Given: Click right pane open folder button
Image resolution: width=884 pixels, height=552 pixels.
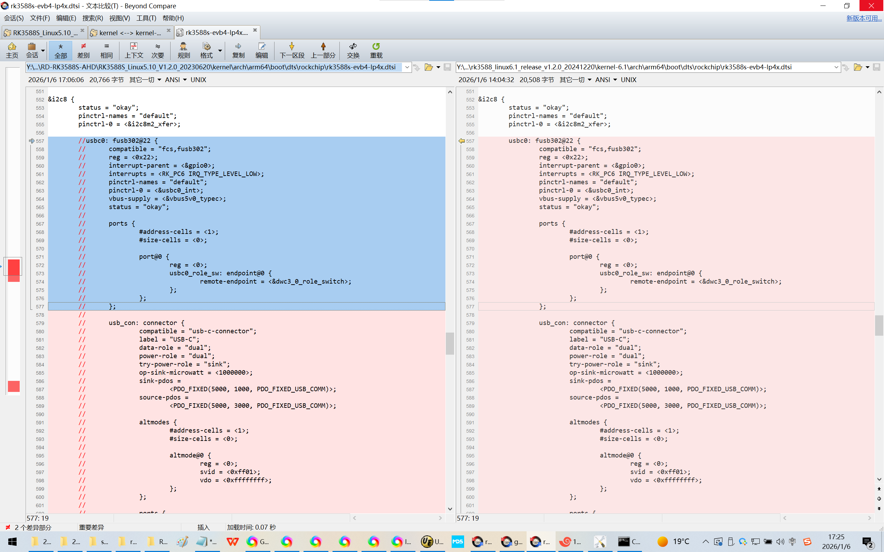Looking at the screenshot, I should tap(858, 67).
